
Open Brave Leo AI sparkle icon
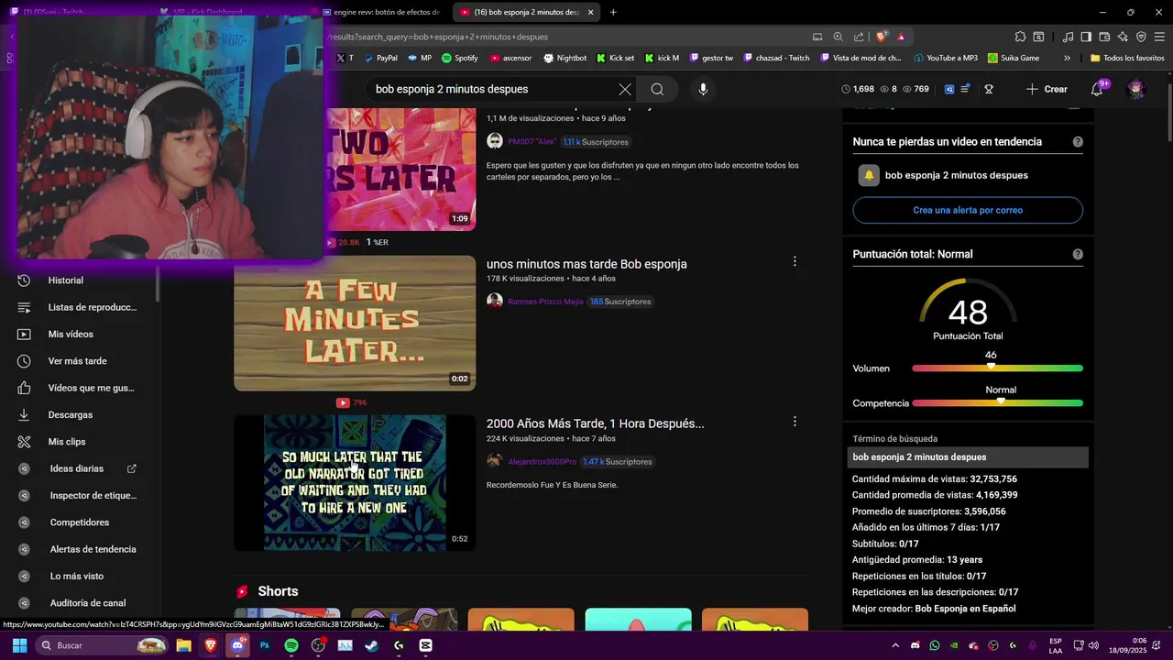coord(1123,37)
